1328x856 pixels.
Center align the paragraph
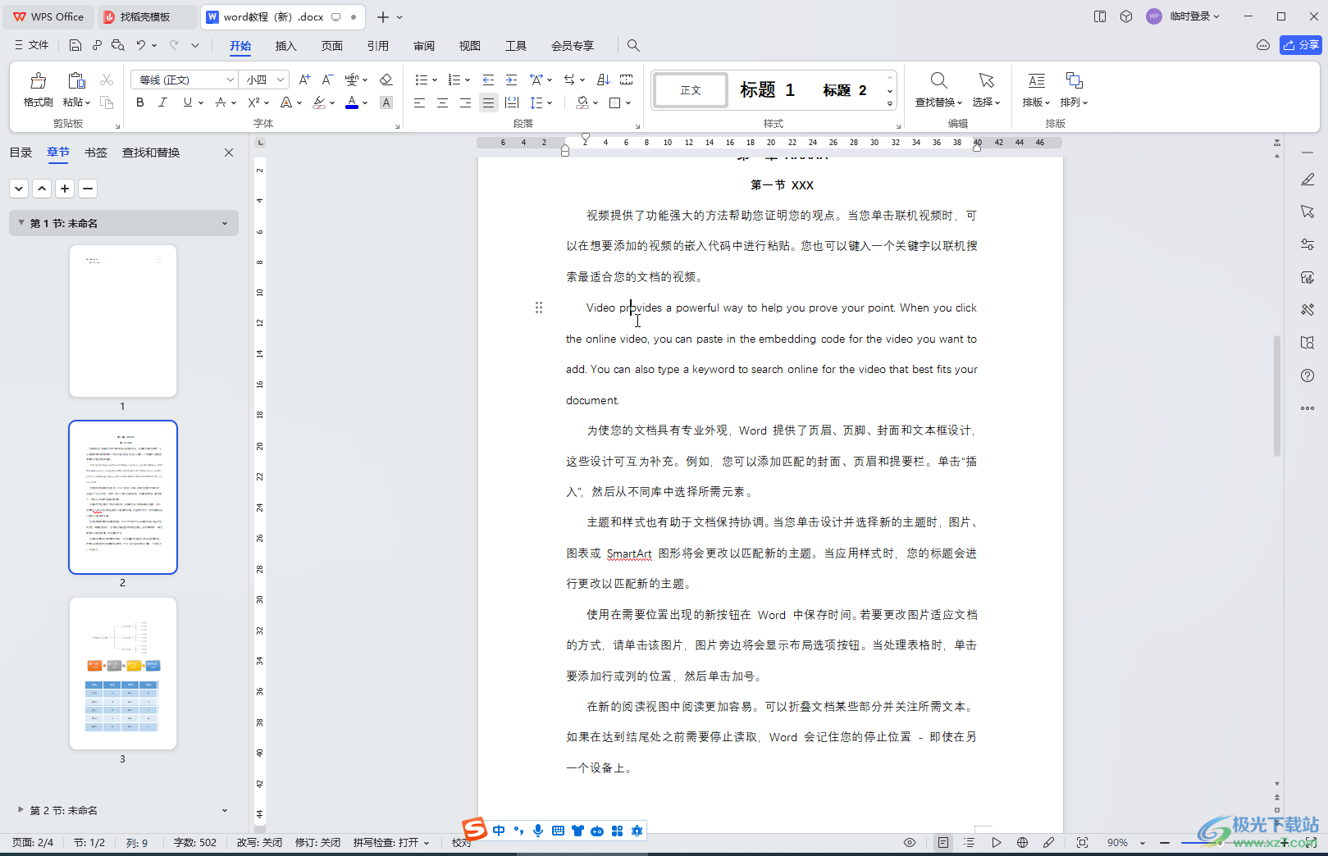click(x=442, y=102)
